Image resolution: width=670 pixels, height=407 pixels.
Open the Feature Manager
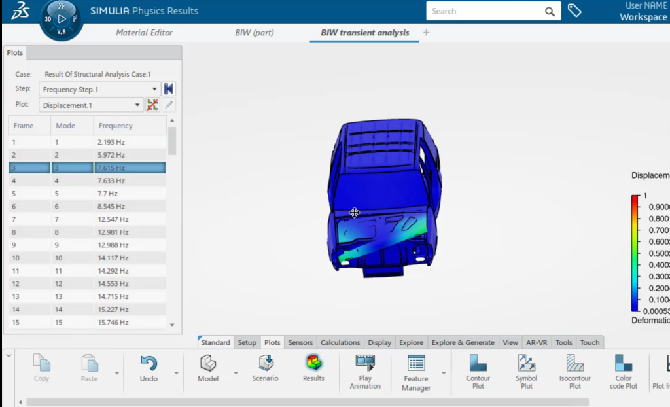[416, 364]
